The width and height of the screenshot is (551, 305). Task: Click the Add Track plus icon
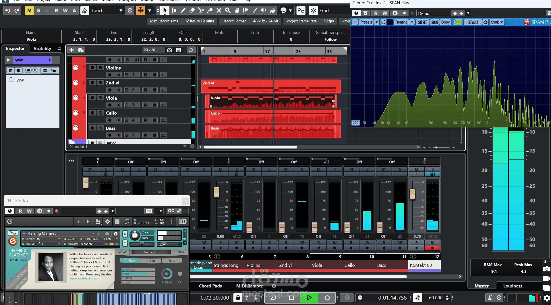click(x=72, y=50)
